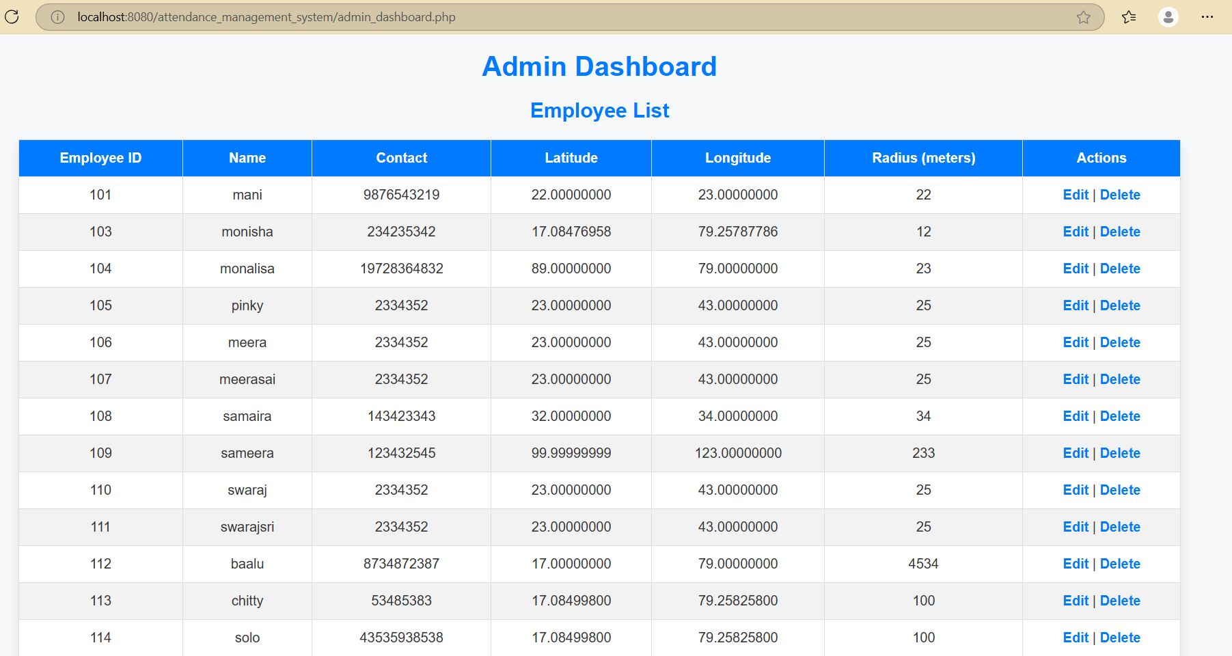Image resolution: width=1232 pixels, height=656 pixels.
Task: Bookmark this page with the star icon
Action: [1084, 17]
